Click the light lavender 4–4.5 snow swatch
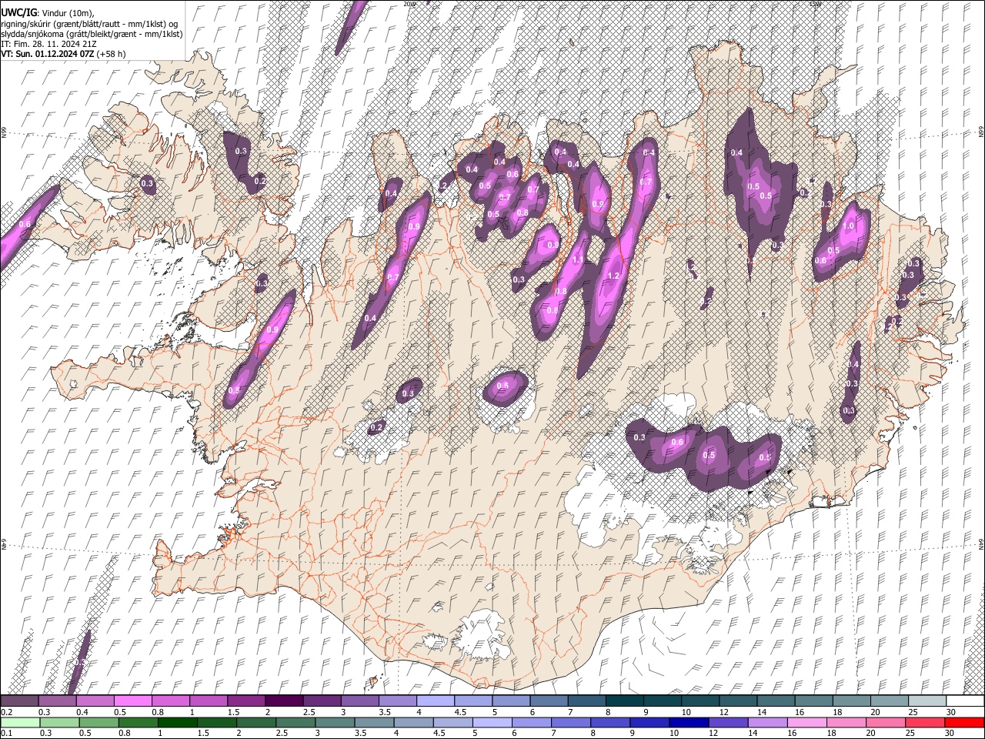The image size is (985, 739). (435, 701)
